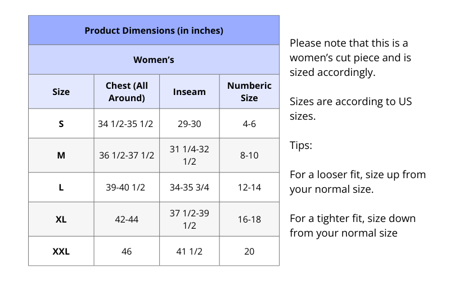Click the Numberic Size column header

click(x=249, y=92)
